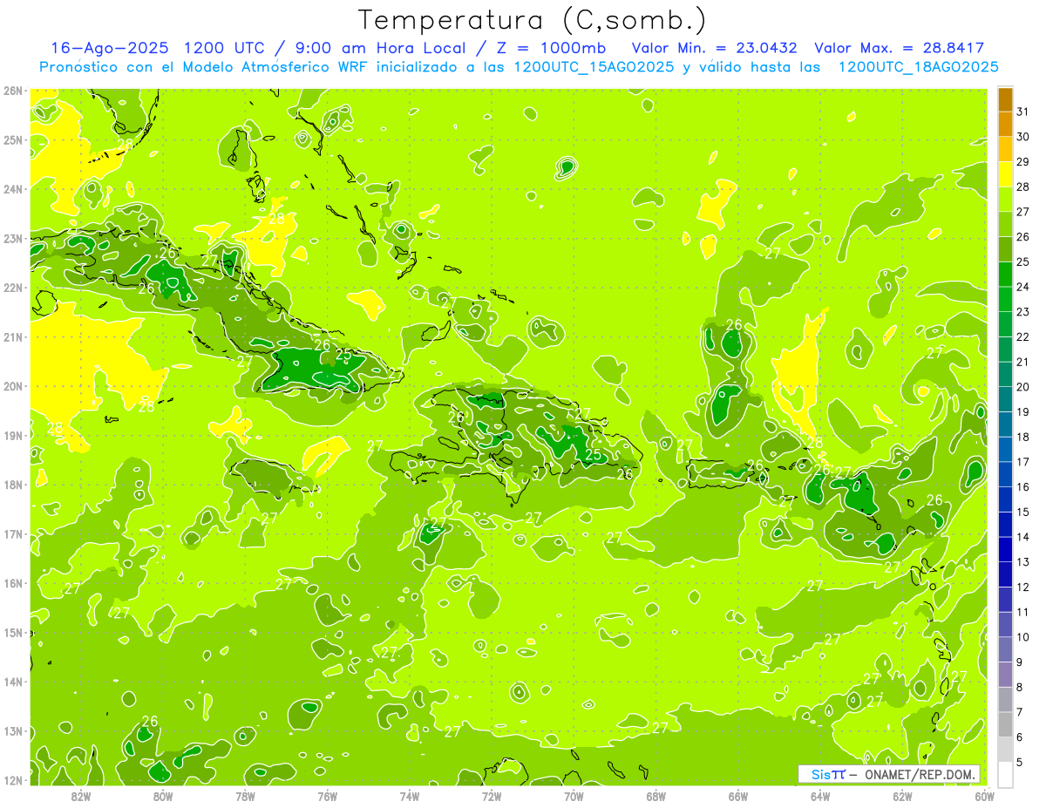Click the '78W' longitude axis label
The width and height of the screenshot is (1046, 808).
[245, 795]
